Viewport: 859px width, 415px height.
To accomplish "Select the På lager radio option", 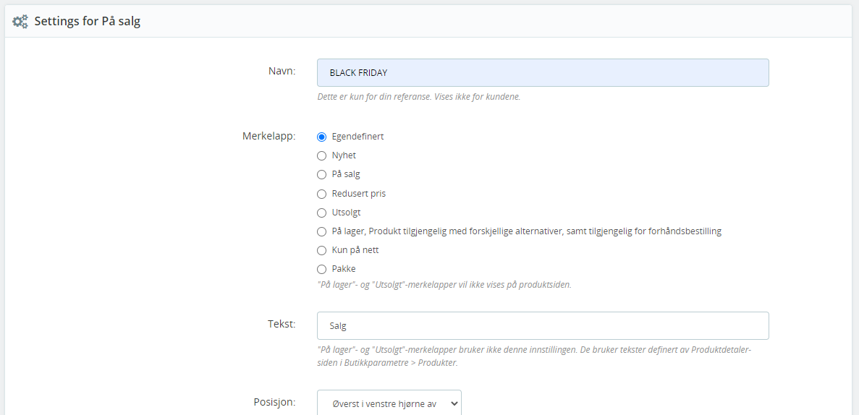I will tap(321, 231).
